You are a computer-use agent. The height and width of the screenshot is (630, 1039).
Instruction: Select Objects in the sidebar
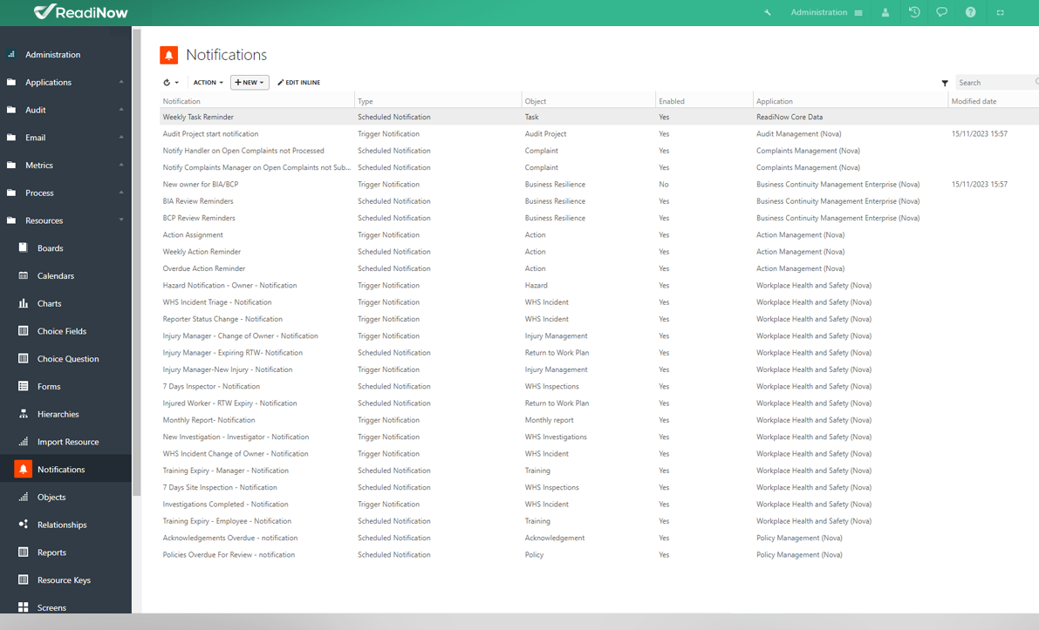click(x=51, y=497)
